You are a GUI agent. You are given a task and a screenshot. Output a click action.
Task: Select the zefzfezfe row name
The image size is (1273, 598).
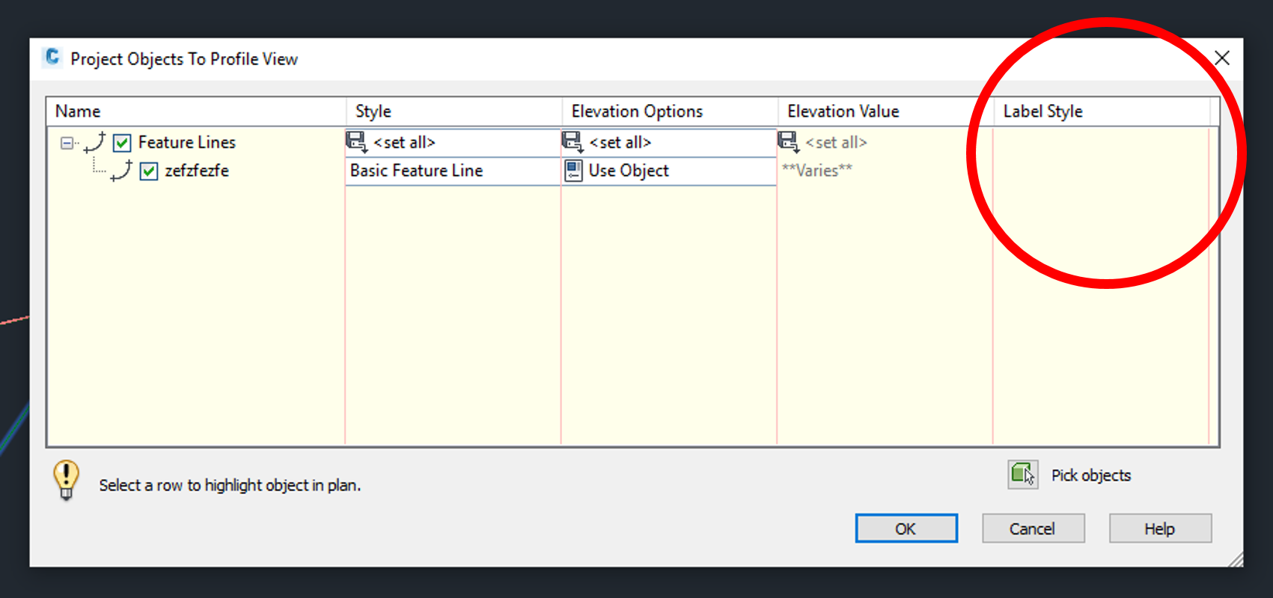pyautogui.click(x=197, y=171)
